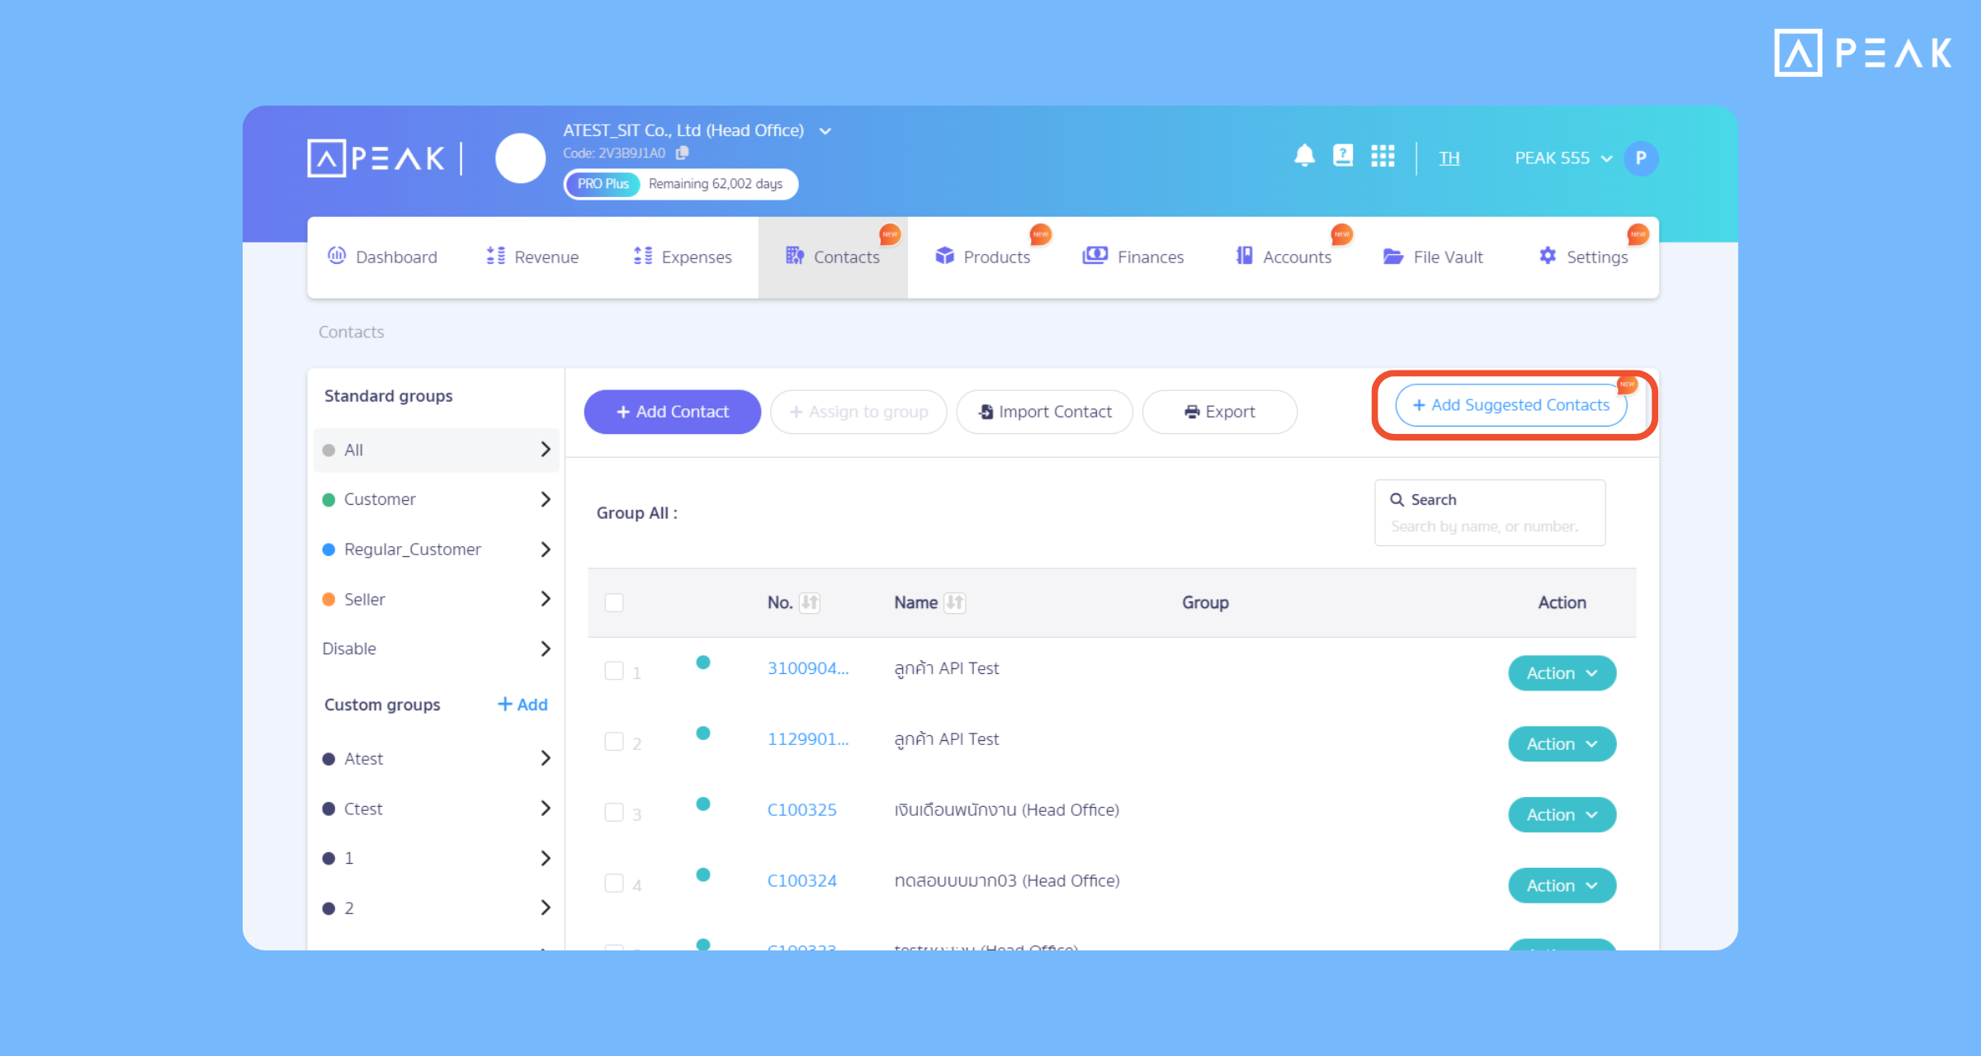Click the green Customer group dot
1981x1056 pixels.
[329, 500]
